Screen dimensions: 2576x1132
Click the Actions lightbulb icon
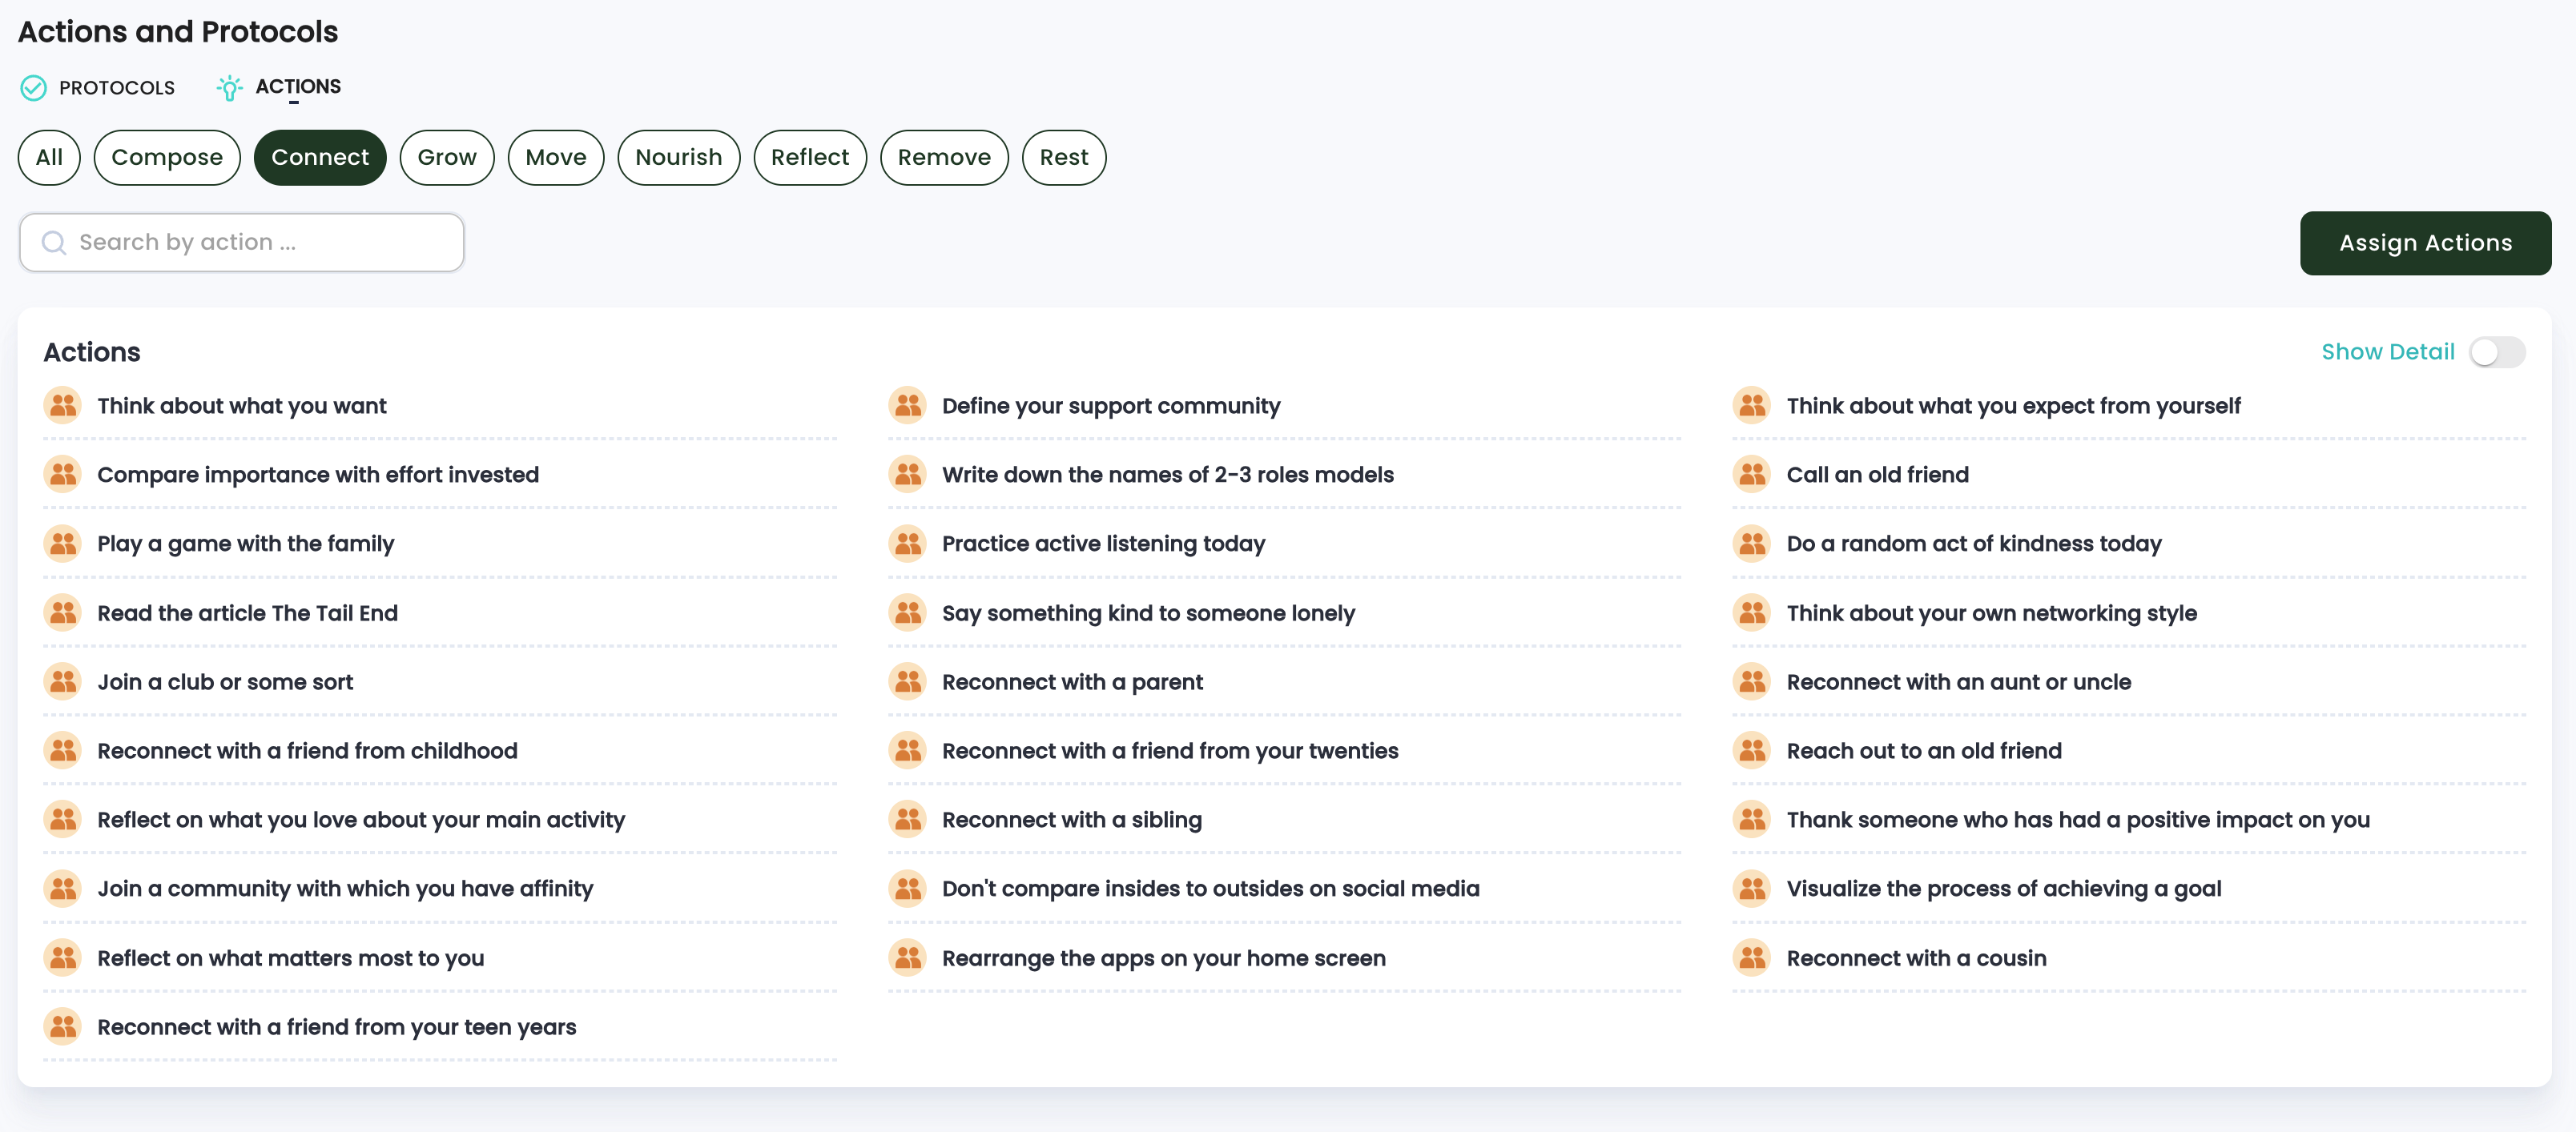pyautogui.click(x=229, y=88)
